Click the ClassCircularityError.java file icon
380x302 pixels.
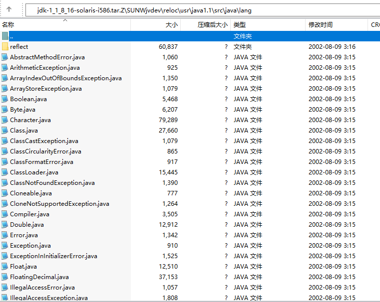(x=5, y=151)
